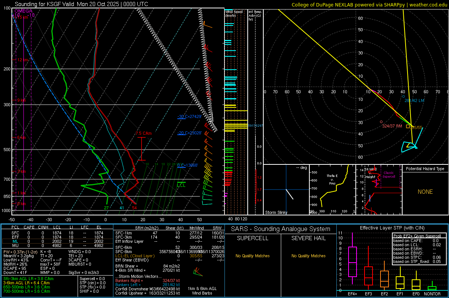Click the based on LCL: 0.02 line
This screenshot has height=298, width=449.
pyautogui.click(x=417, y=245)
